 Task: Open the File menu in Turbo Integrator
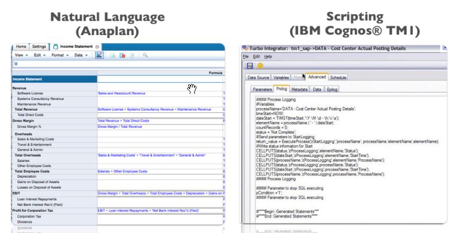[x=246, y=56]
